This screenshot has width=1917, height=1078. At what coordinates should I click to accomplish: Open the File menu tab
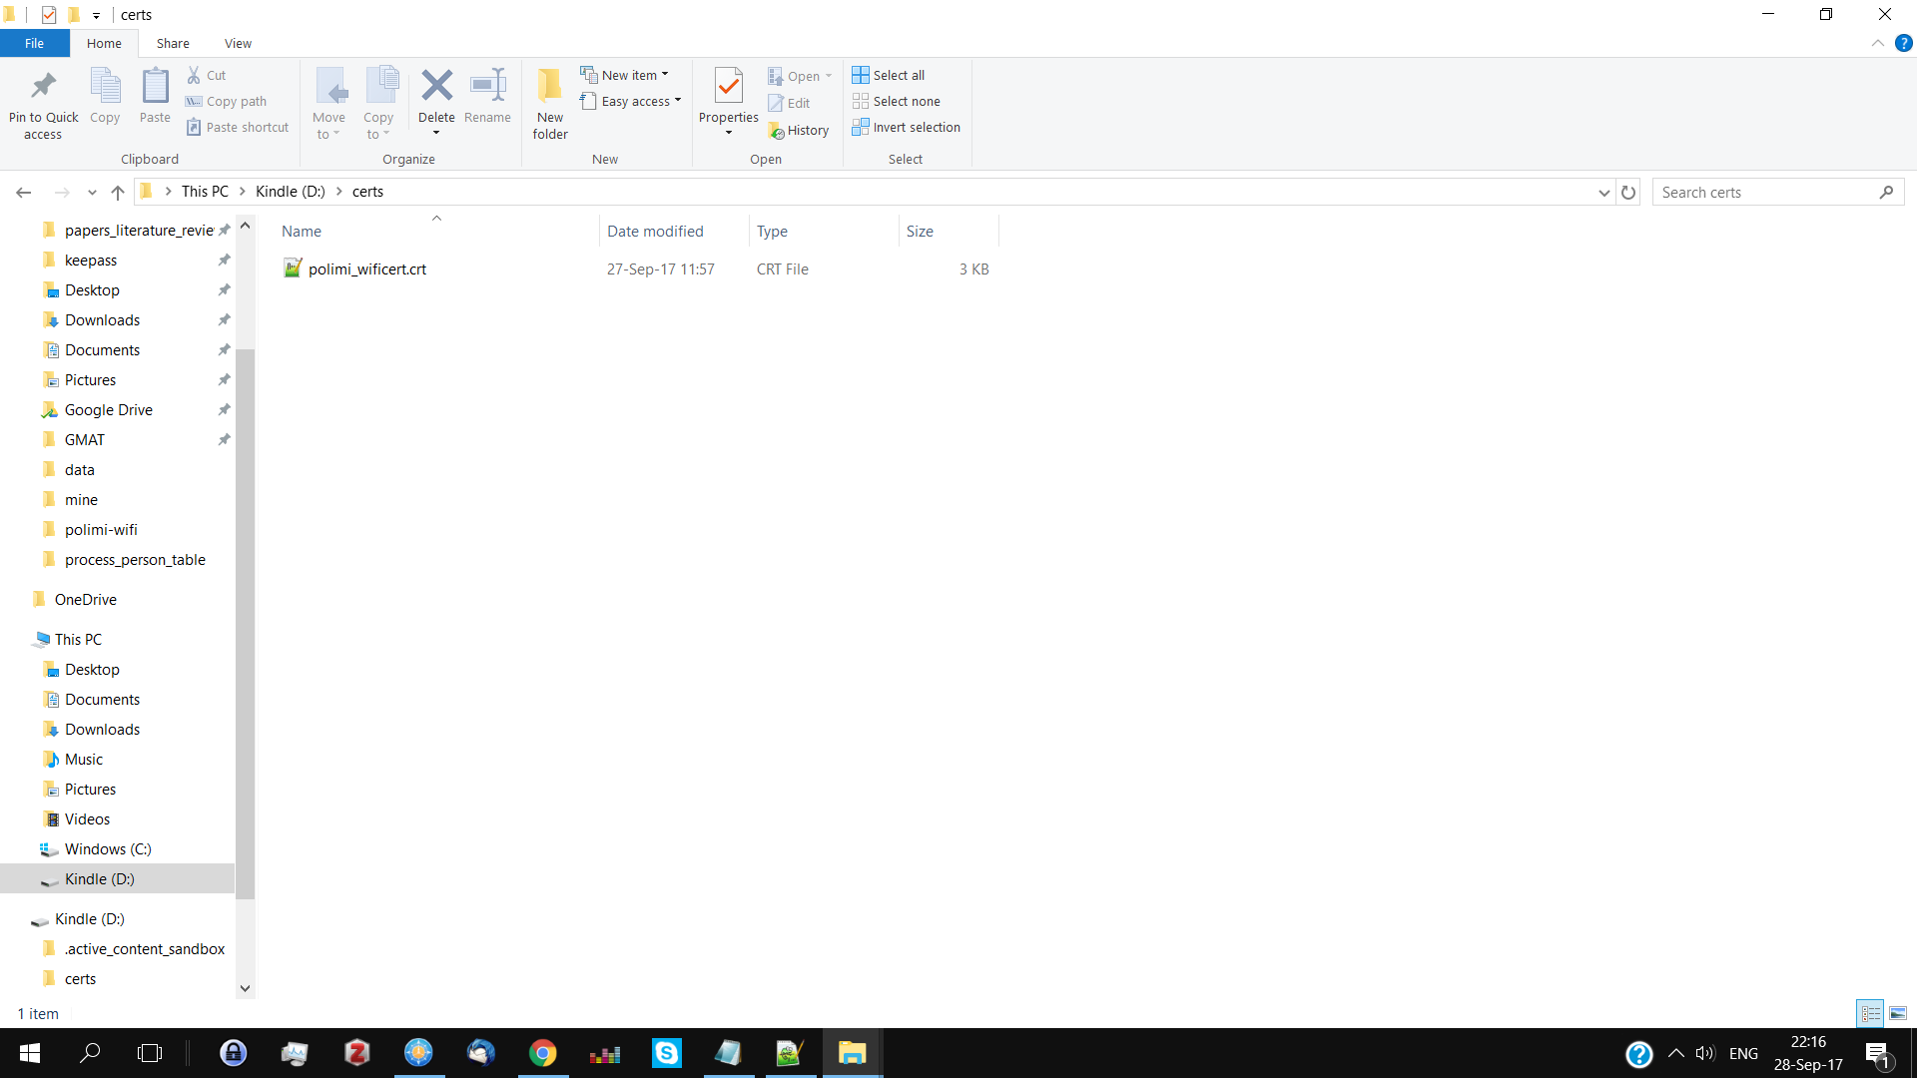[34, 43]
